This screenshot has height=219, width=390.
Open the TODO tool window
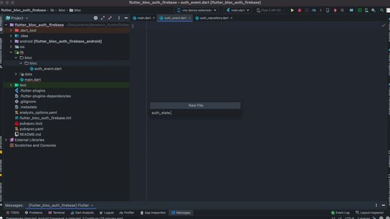13,212
